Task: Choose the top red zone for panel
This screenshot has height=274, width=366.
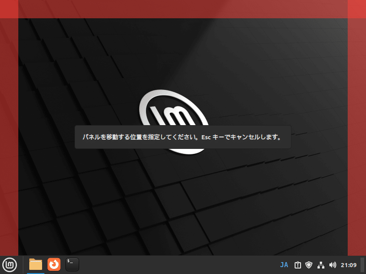Action: pos(183,9)
